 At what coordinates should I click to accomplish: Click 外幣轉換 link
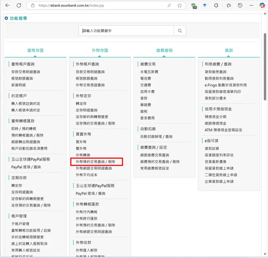click(x=83, y=155)
